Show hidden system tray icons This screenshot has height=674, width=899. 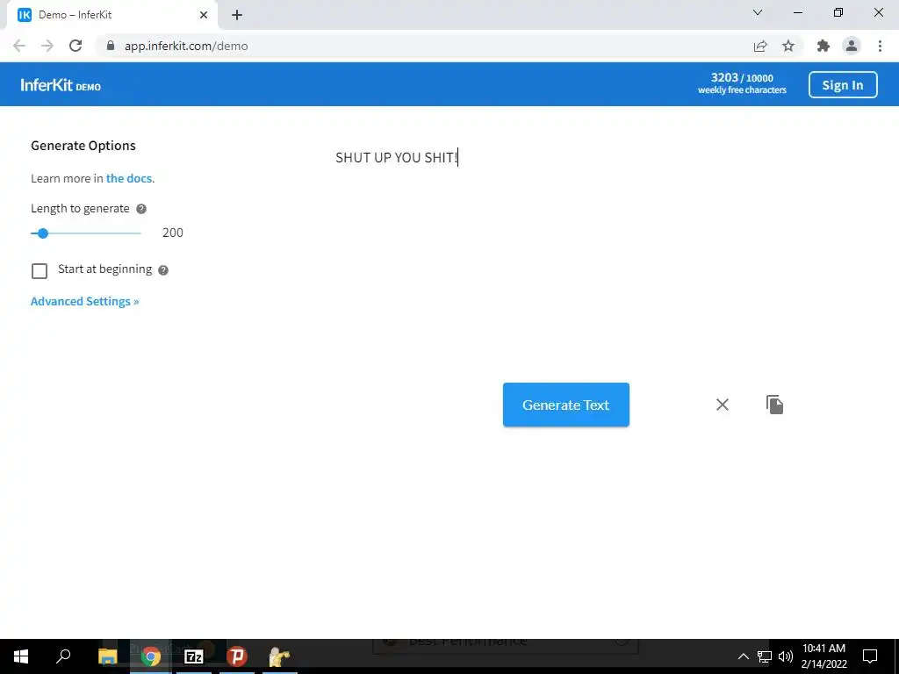743,656
